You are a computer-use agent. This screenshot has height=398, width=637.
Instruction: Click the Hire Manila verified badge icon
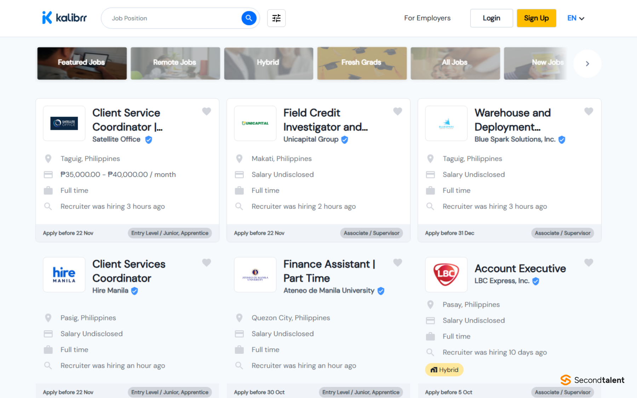click(134, 291)
